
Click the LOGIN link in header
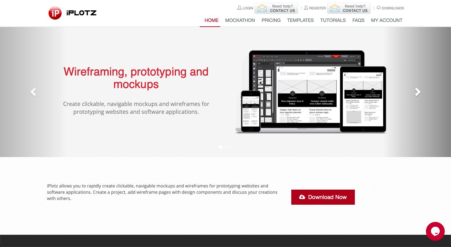(245, 8)
